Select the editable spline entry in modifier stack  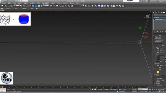tap(160, 20)
